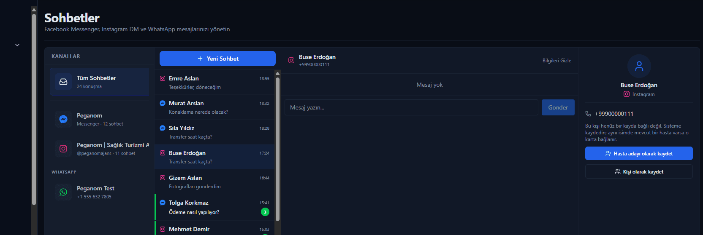Click Buse Erdoğan name in chat header
Screen dimensions: 703x235
(317, 57)
